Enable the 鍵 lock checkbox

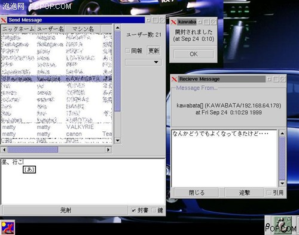[154, 211]
